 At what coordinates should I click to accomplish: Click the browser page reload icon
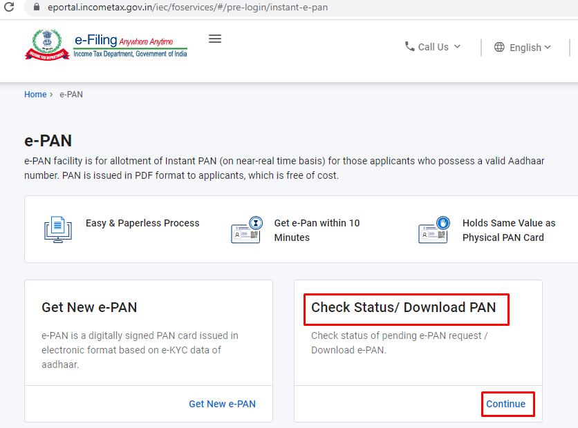[8, 9]
